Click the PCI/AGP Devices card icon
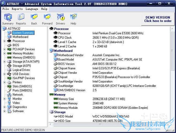The width and height of the screenshot is (176, 133). click(x=9, y=49)
